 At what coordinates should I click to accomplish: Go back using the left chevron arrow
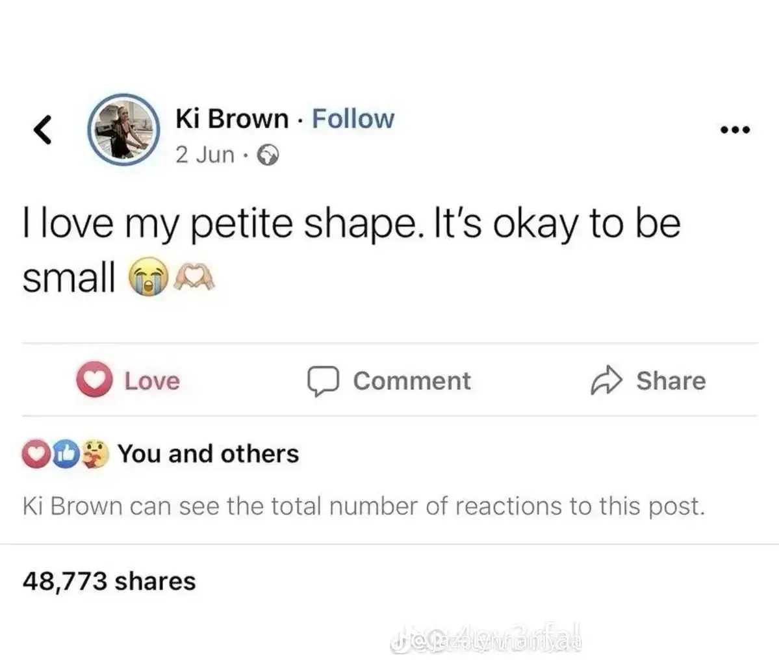(x=43, y=130)
